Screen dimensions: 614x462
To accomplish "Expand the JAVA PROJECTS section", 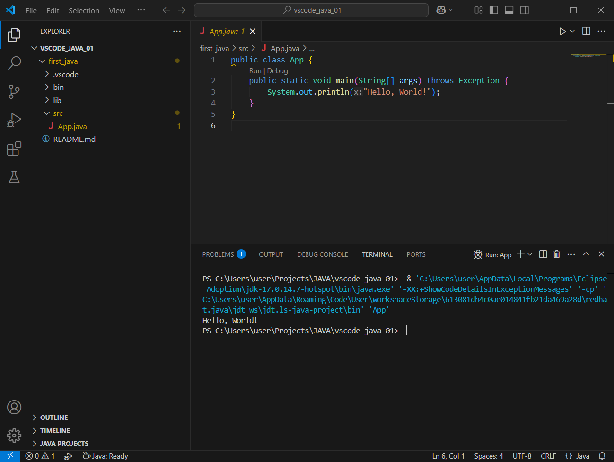I will [x=109, y=444].
